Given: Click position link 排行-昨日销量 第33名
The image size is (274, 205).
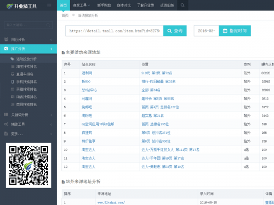Looking at the screenshot, I should click(x=158, y=81).
